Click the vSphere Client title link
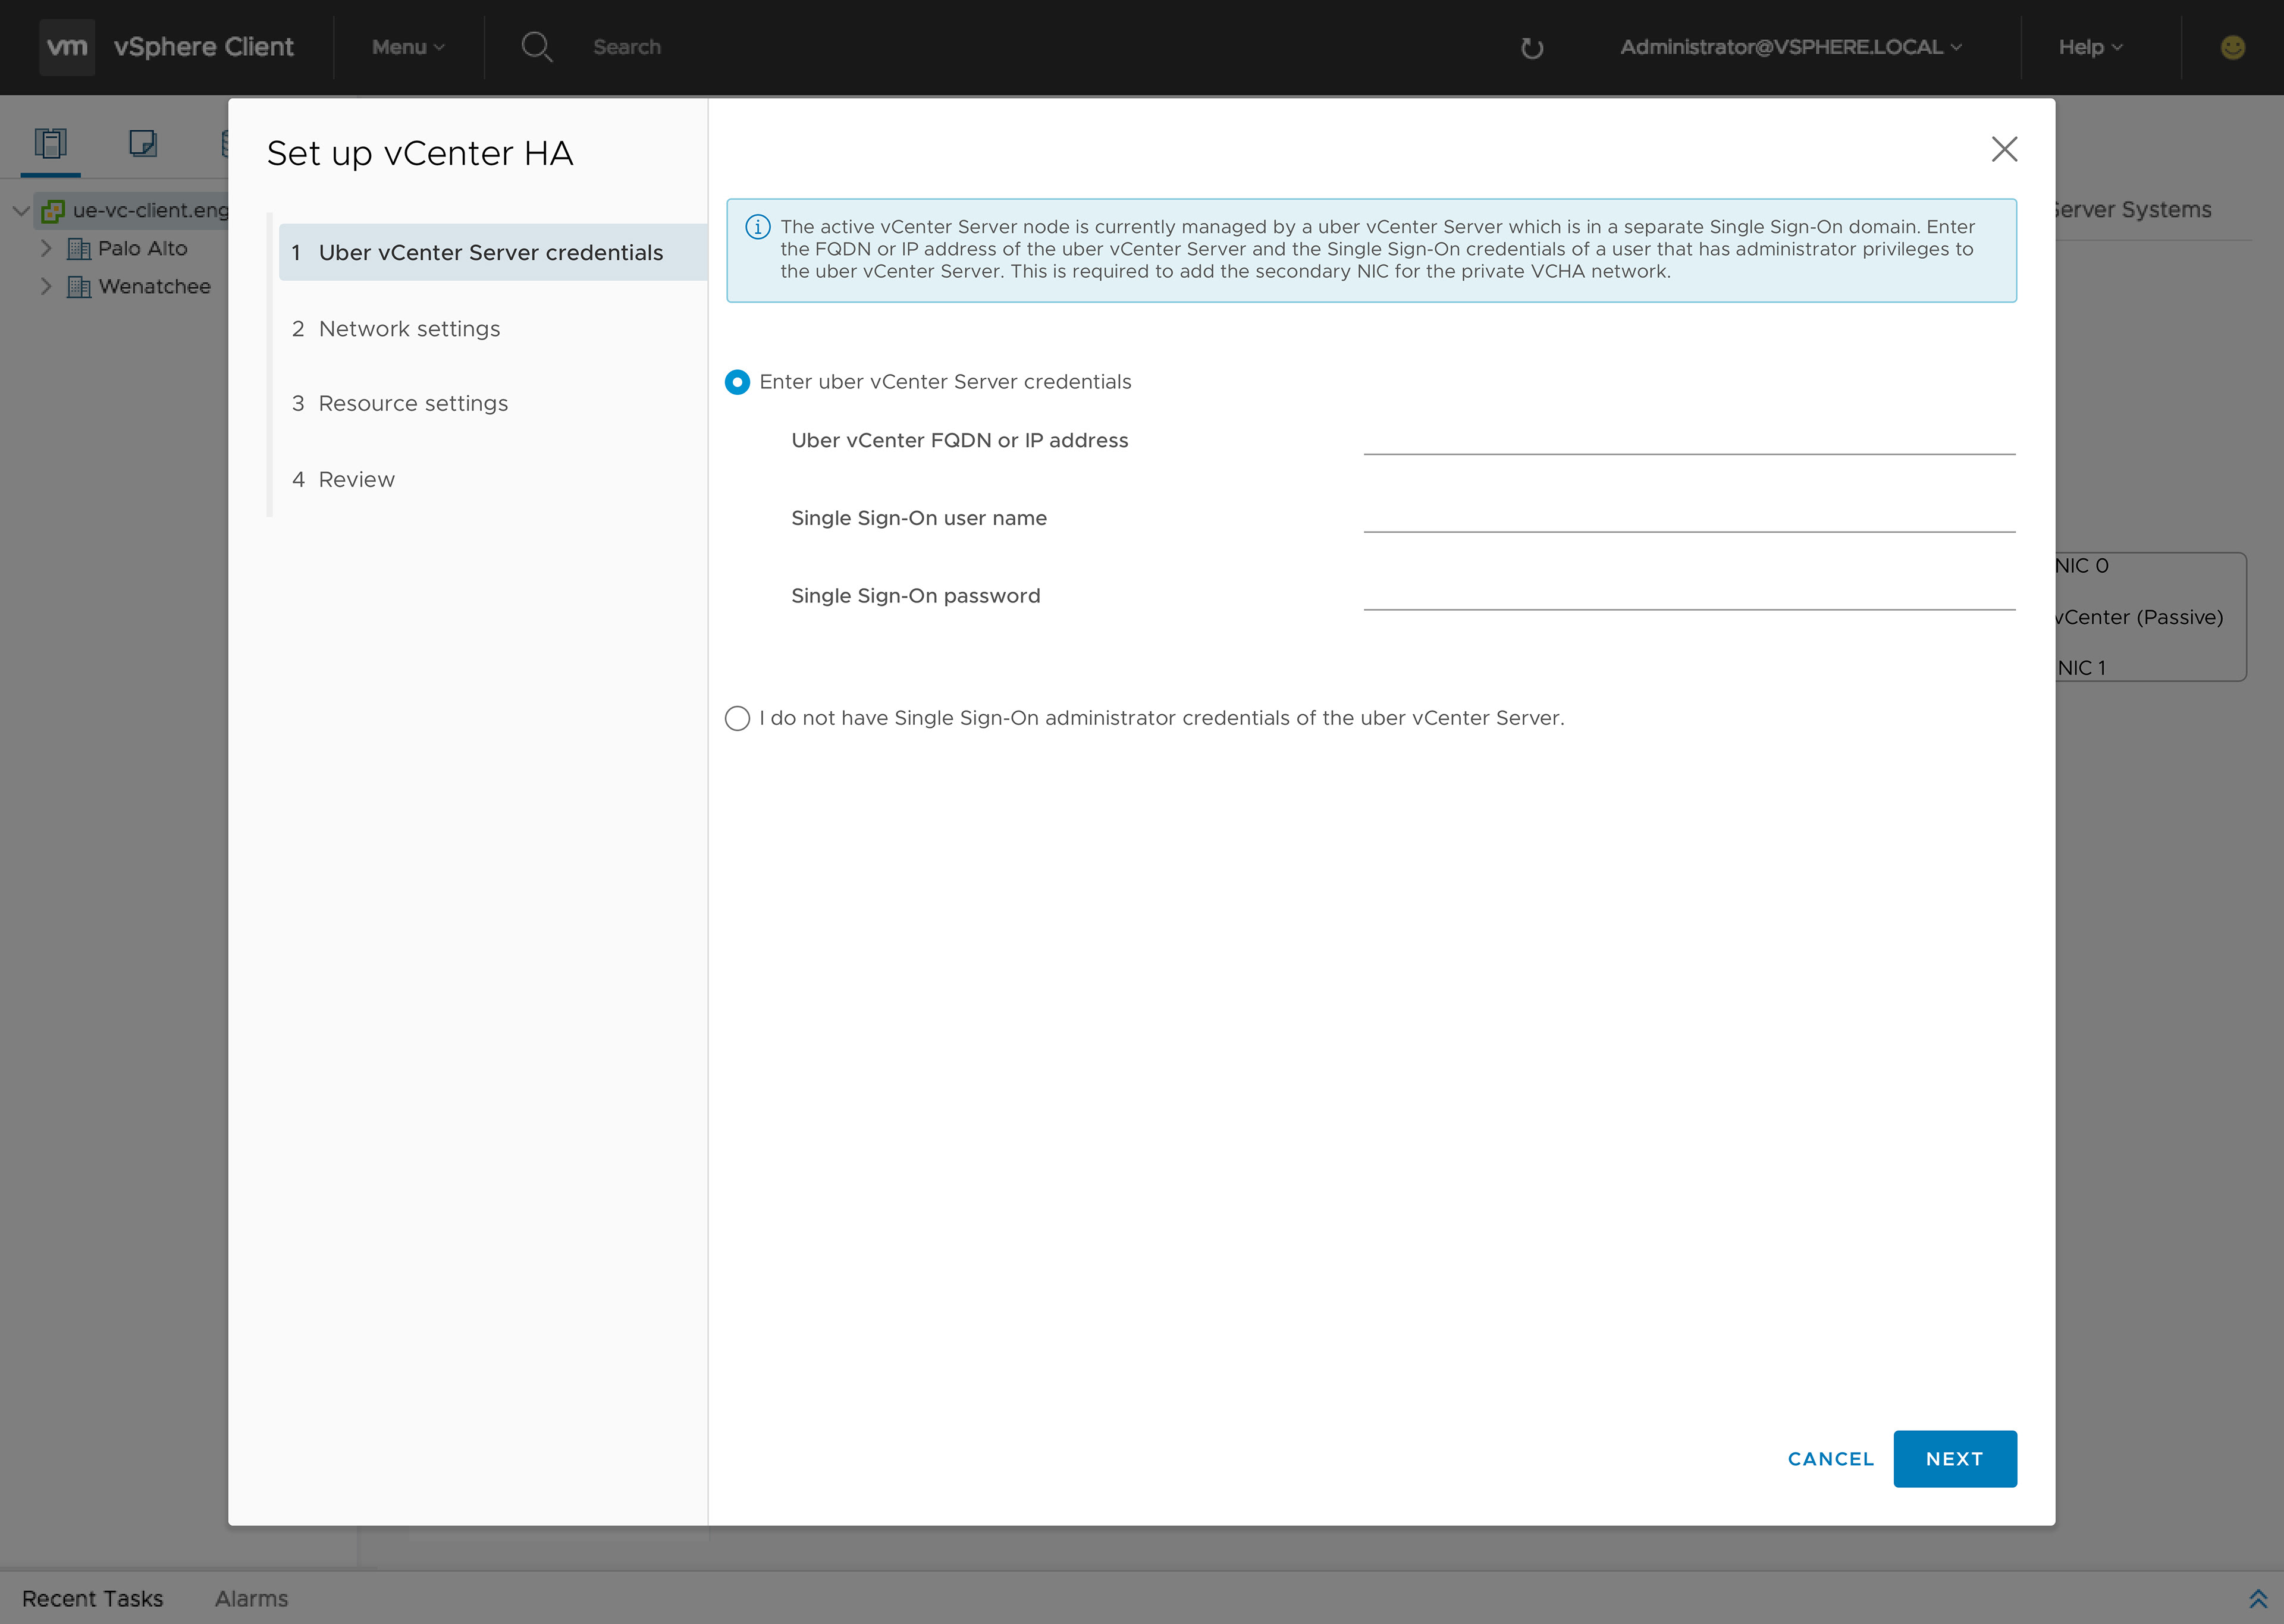This screenshot has height=1624, width=2284. pos(203,47)
